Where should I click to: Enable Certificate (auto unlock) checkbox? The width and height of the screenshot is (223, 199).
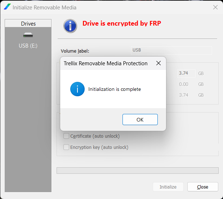pyautogui.click(x=66, y=136)
